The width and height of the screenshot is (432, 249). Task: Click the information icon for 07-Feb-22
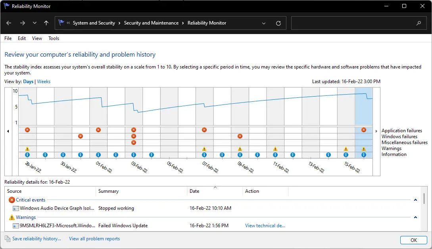[204, 155]
